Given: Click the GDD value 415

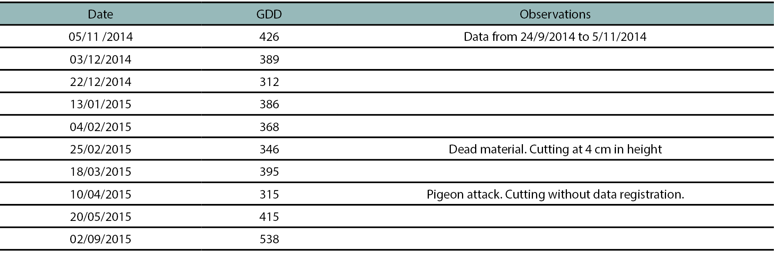Looking at the screenshot, I should [269, 217].
